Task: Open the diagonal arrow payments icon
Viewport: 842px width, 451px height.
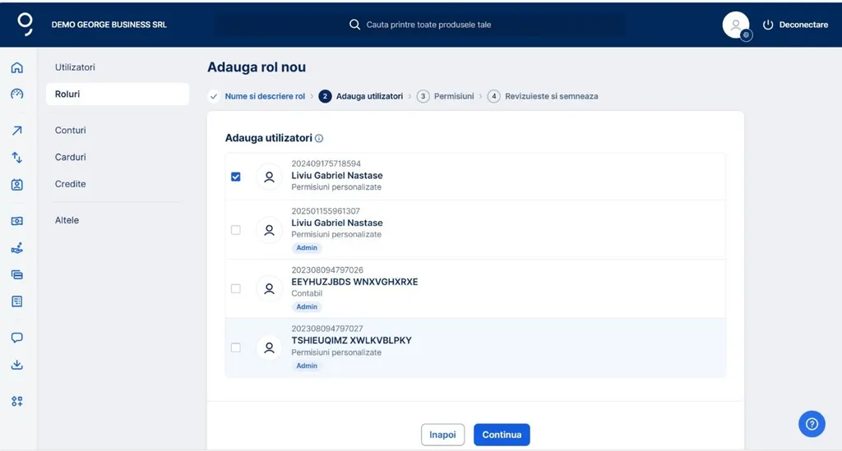Action: (16, 131)
